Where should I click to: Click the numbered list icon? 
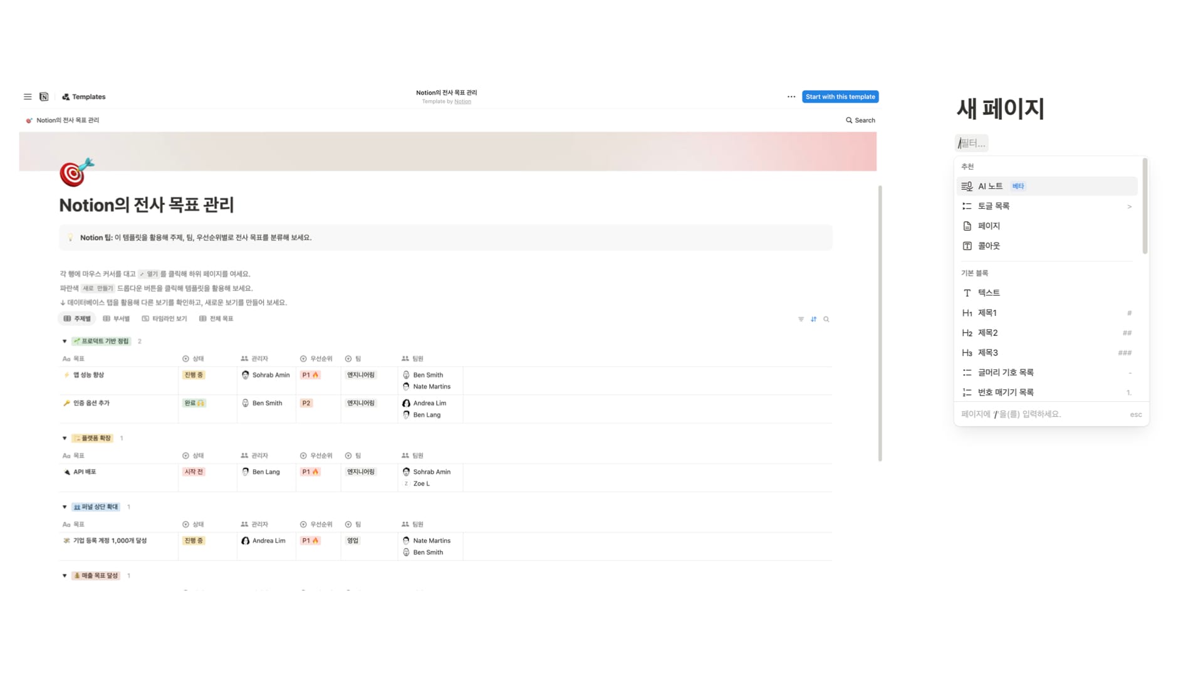point(967,392)
